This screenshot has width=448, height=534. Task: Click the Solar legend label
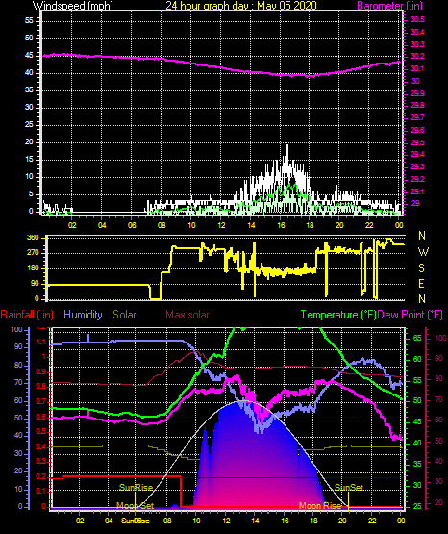tap(124, 315)
